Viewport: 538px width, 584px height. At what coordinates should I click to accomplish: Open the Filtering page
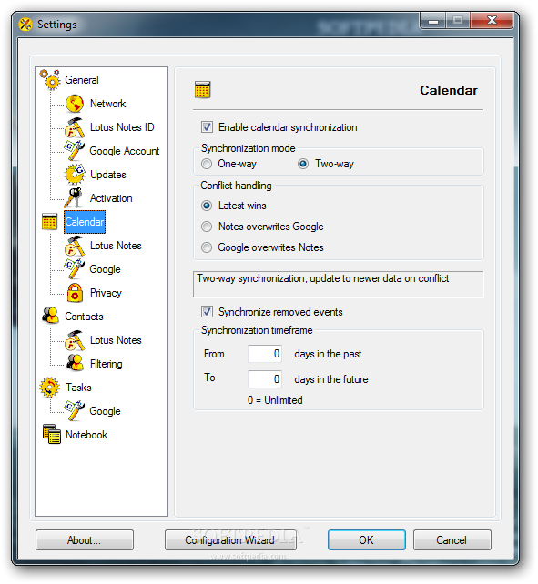coord(106,364)
